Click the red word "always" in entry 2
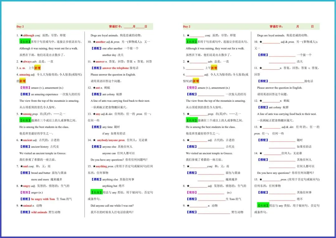Screen dimensions: 336x238 click(27, 62)
